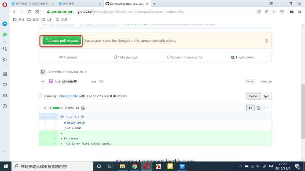The width and height of the screenshot is (305, 171).
Task: Select the Unified diff view
Action: point(254,96)
